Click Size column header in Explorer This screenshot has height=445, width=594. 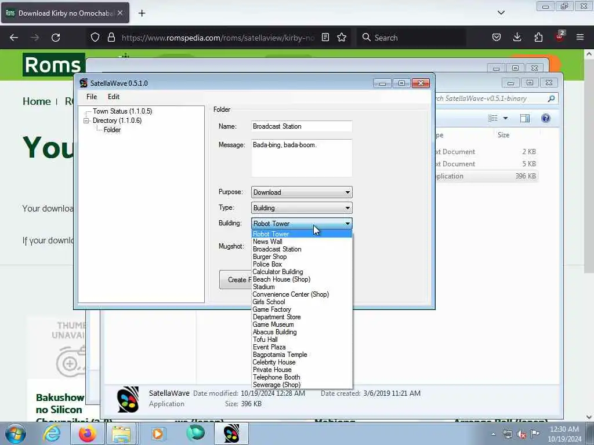pos(504,135)
